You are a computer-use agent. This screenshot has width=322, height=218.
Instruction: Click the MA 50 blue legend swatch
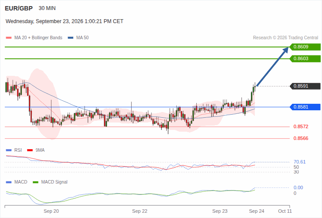pos(71,38)
